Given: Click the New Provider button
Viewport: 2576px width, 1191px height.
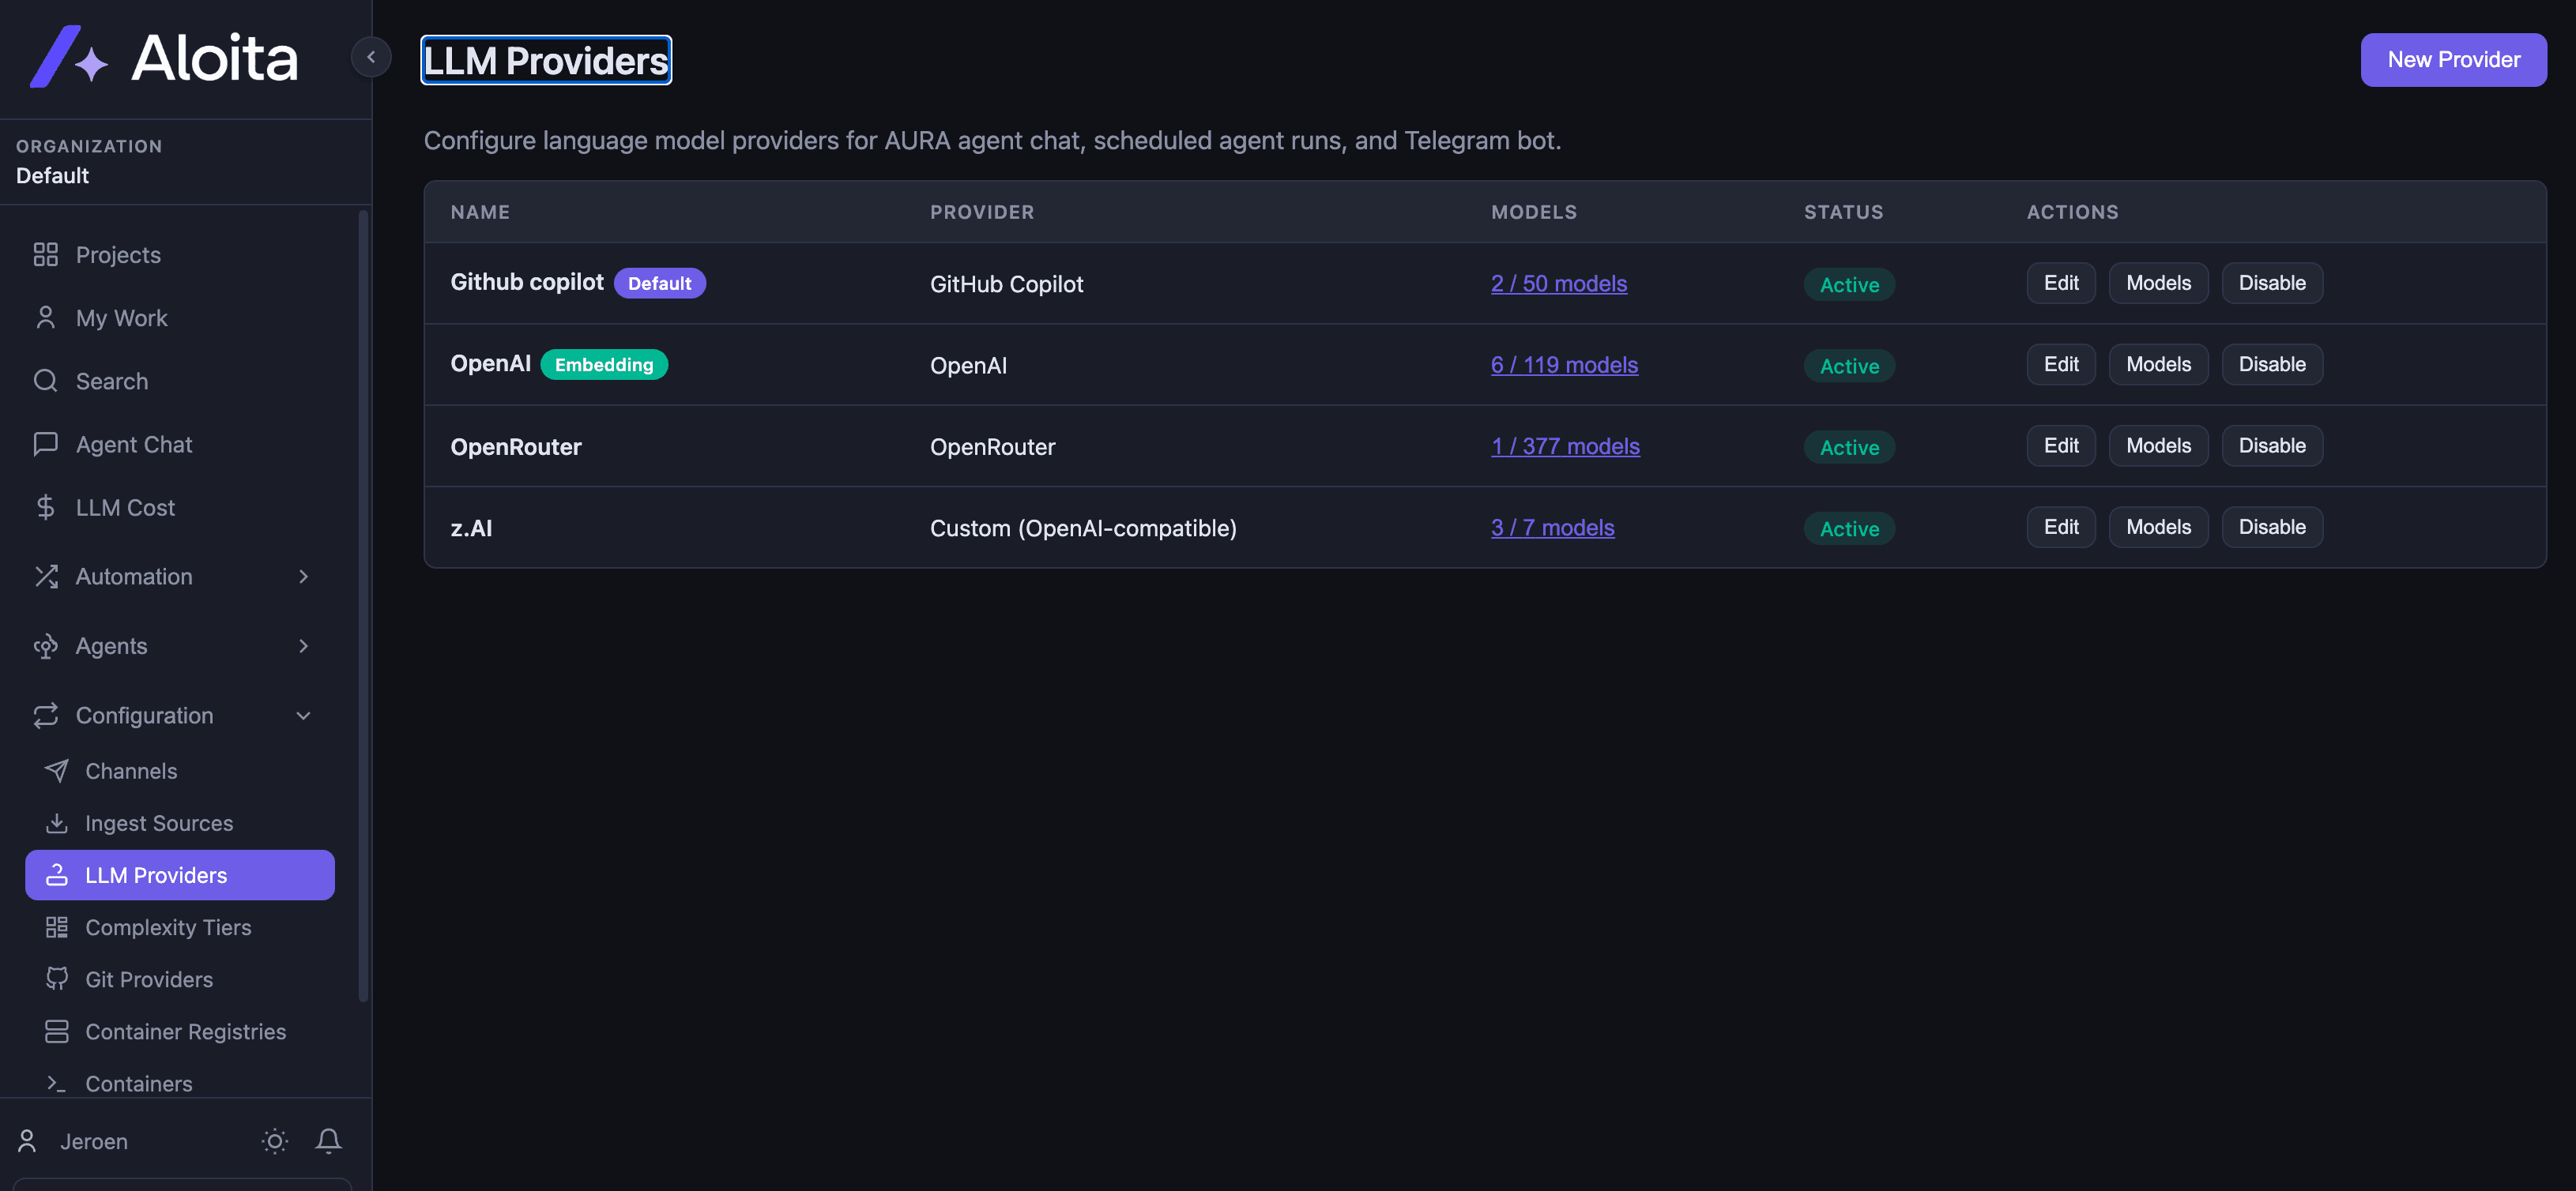Looking at the screenshot, I should click(2453, 60).
